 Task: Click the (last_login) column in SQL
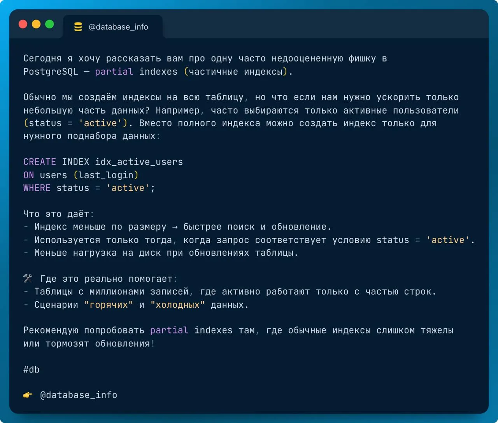(x=106, y=175)
